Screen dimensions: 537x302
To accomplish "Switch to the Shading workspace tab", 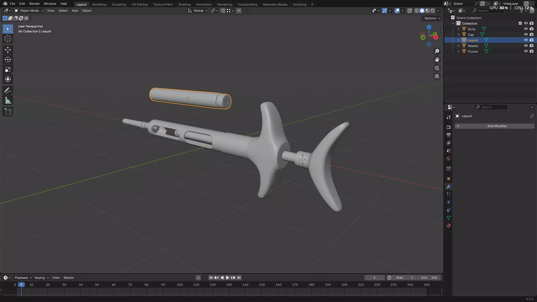I will coord(184,4).
